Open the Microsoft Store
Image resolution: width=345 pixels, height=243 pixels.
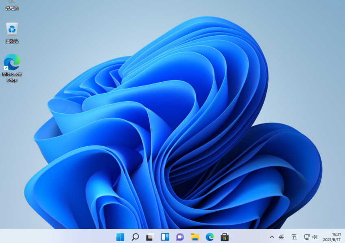pyautogui.click(x=224, y=236)
